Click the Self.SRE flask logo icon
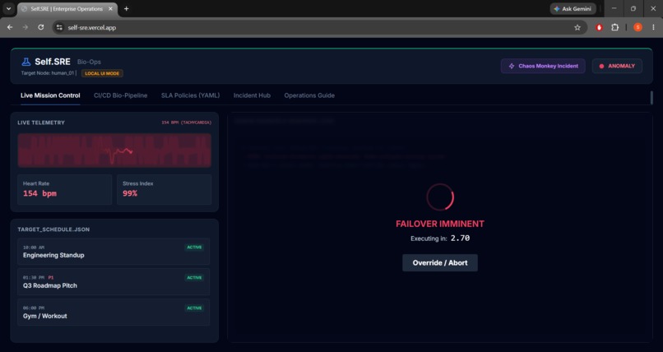The image size is (663, 352). [x=26, y=62]
